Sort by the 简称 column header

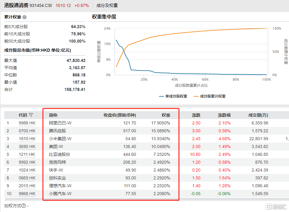click(x=53, y=115)
